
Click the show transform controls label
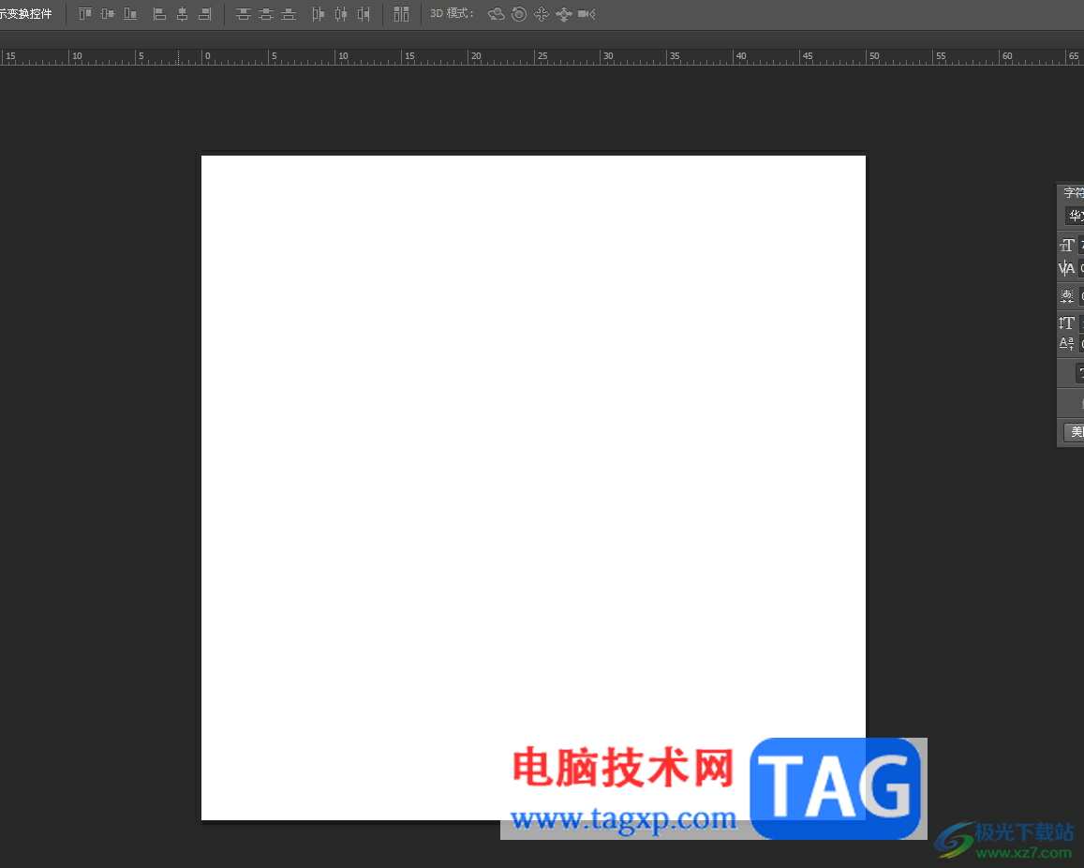(x=25, y=14)
